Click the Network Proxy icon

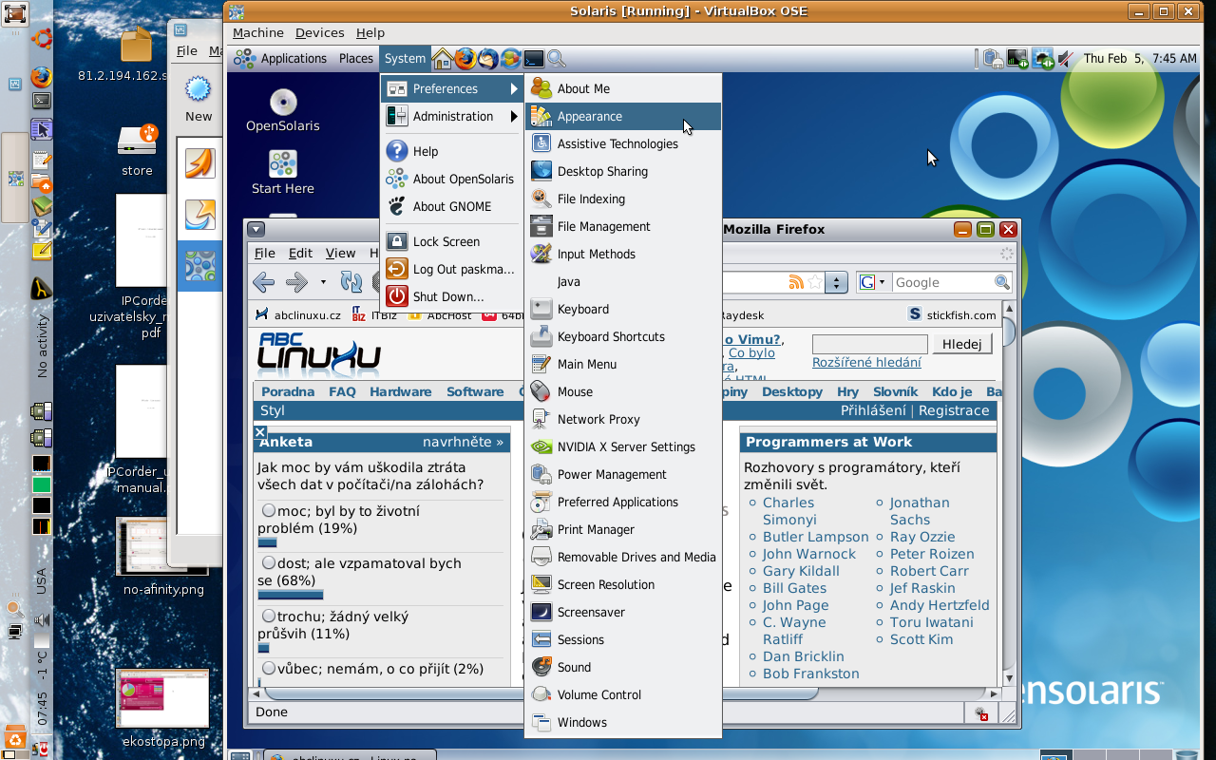[541, 419]
